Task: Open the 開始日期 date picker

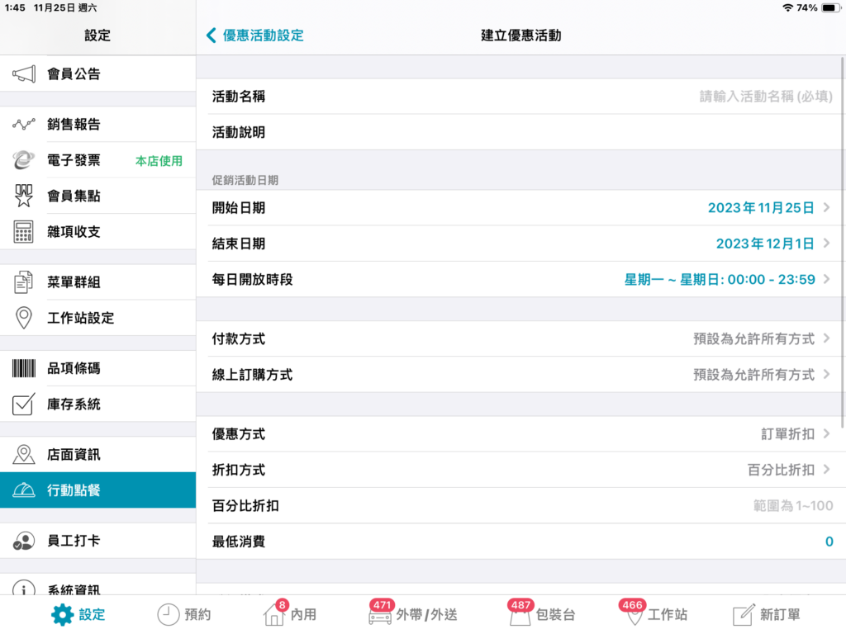Action: [520, 208]
